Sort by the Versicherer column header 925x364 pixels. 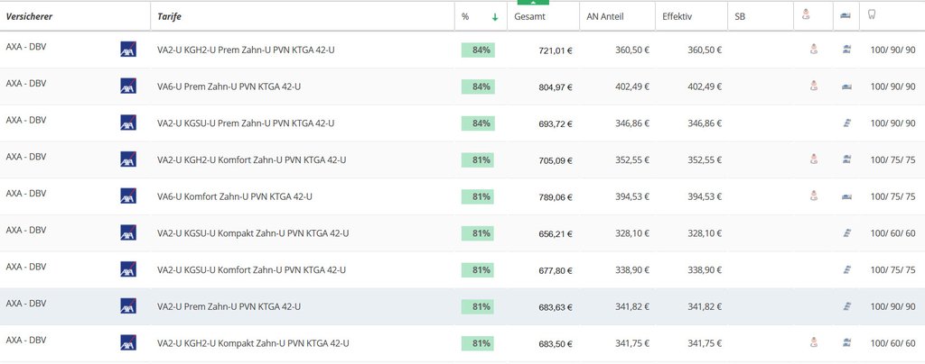tap(29, 16)
